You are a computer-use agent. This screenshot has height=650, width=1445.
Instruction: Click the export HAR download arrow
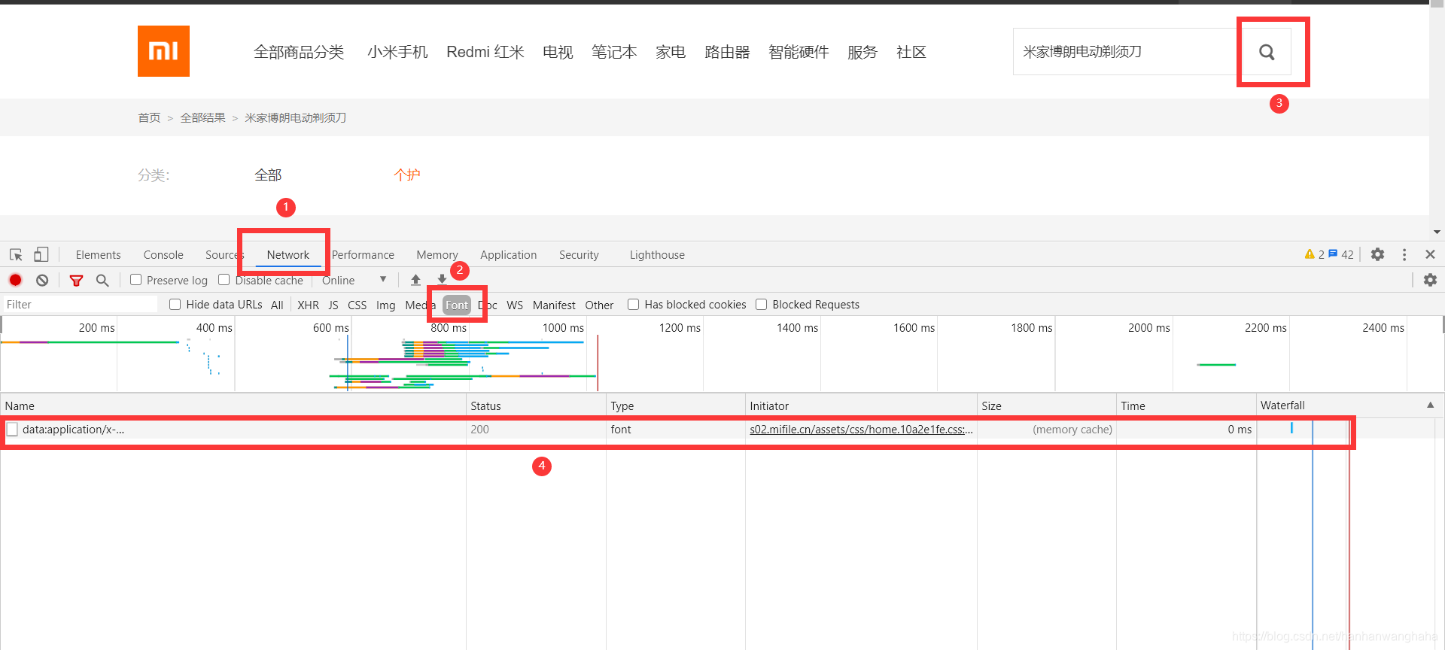click(442, 280)
